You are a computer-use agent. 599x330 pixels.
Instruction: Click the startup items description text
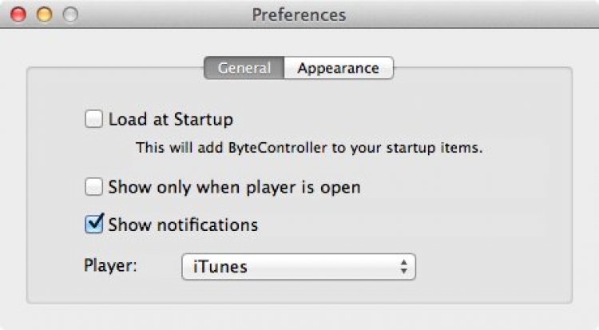click(x=309, y=148)
